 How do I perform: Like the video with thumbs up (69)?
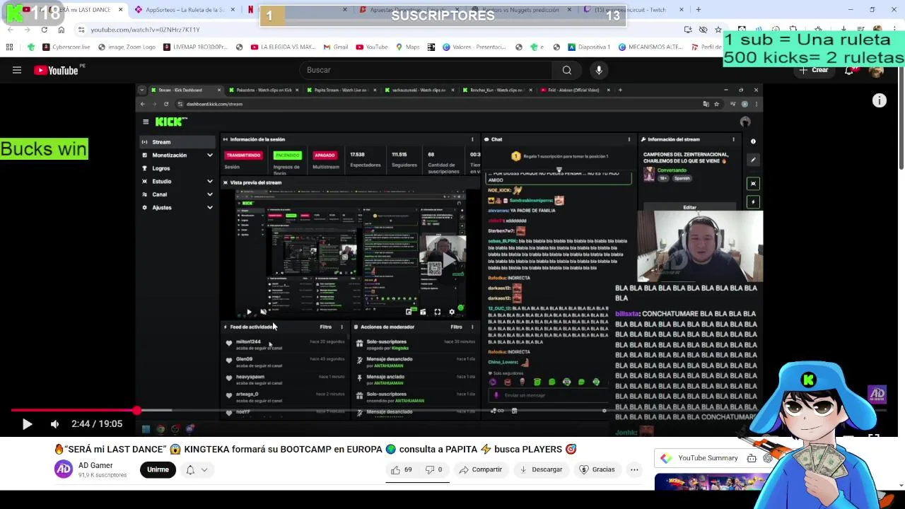403,469
